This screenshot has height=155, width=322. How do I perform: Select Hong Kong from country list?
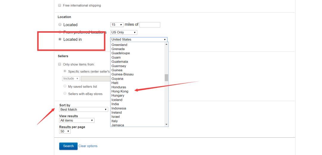[x=120, y=91]
